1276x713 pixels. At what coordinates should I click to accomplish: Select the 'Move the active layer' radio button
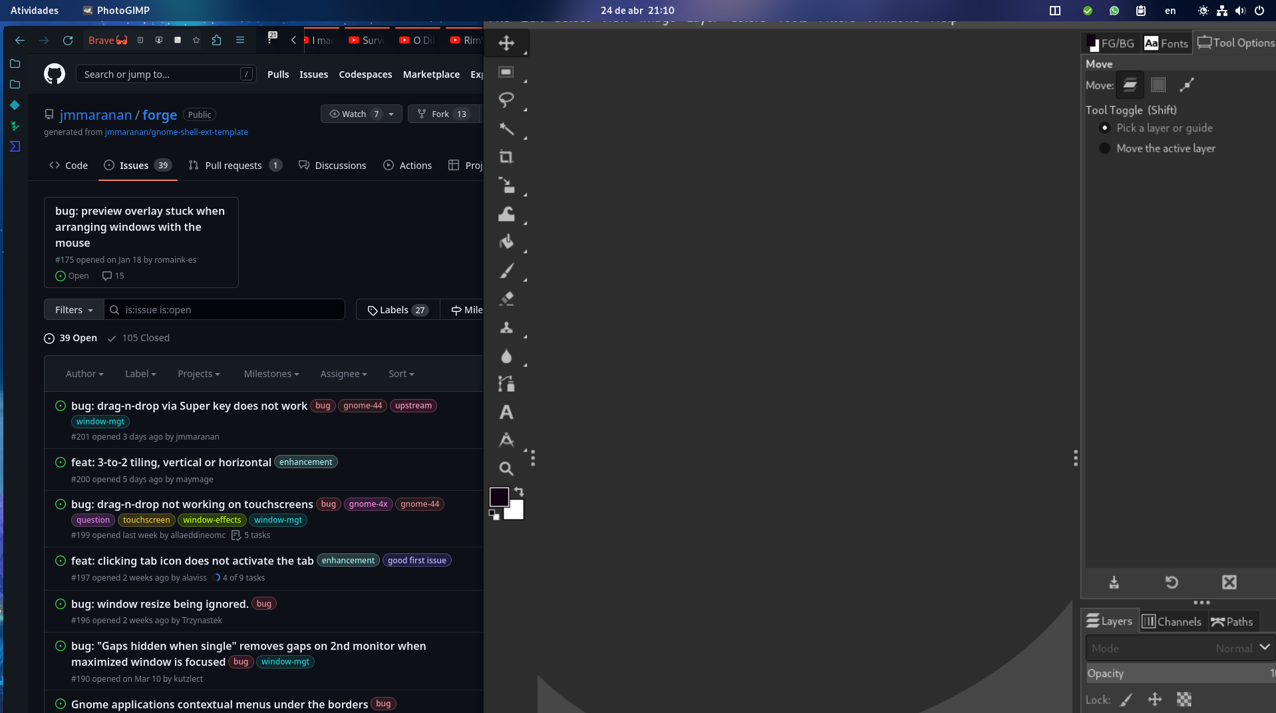tap(1106, 148)
